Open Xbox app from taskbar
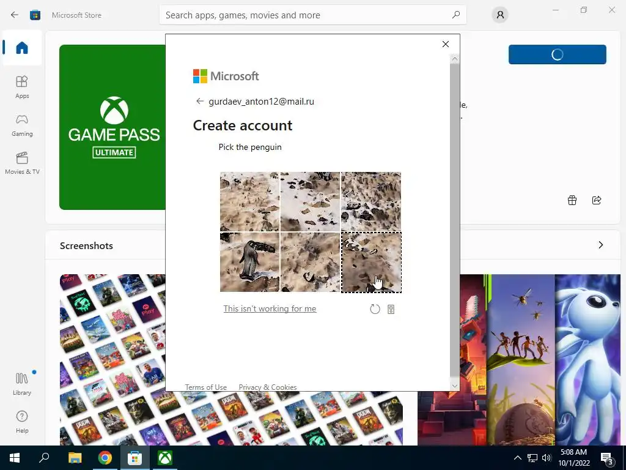Image resolution: width=626 pixels, height=470 pixels. [165, 458]
